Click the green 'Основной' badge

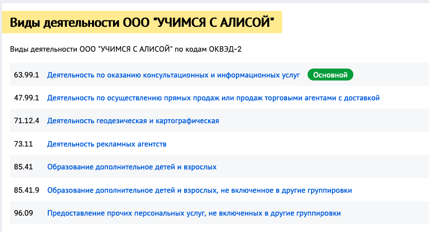pos(330,75)
